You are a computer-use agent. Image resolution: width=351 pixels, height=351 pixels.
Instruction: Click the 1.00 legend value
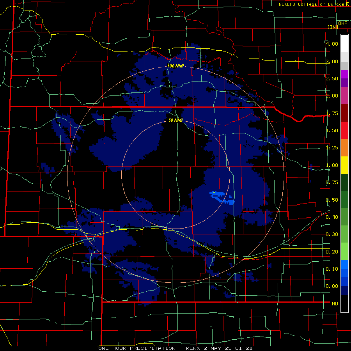click(x=332, y=165)
